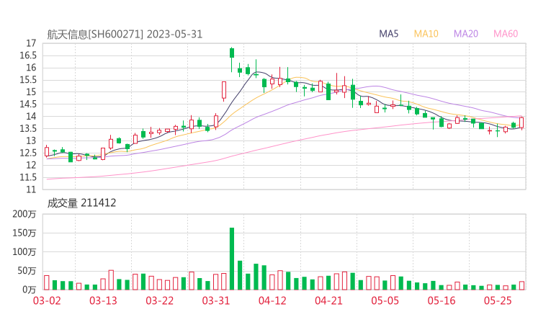This screenshot has height=317, width=533.
Task: Select the last red candlestick on right
Action: [521, 122]
